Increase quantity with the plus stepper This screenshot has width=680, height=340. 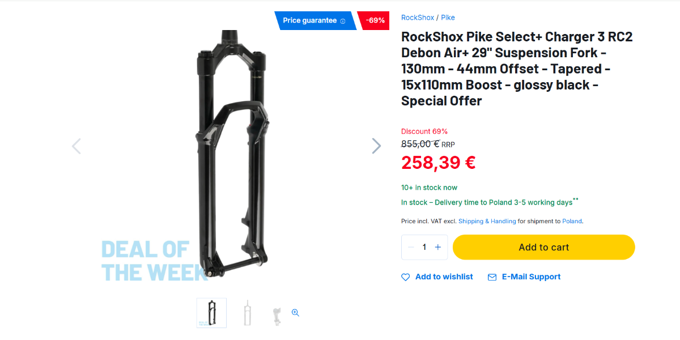[438, 247]
